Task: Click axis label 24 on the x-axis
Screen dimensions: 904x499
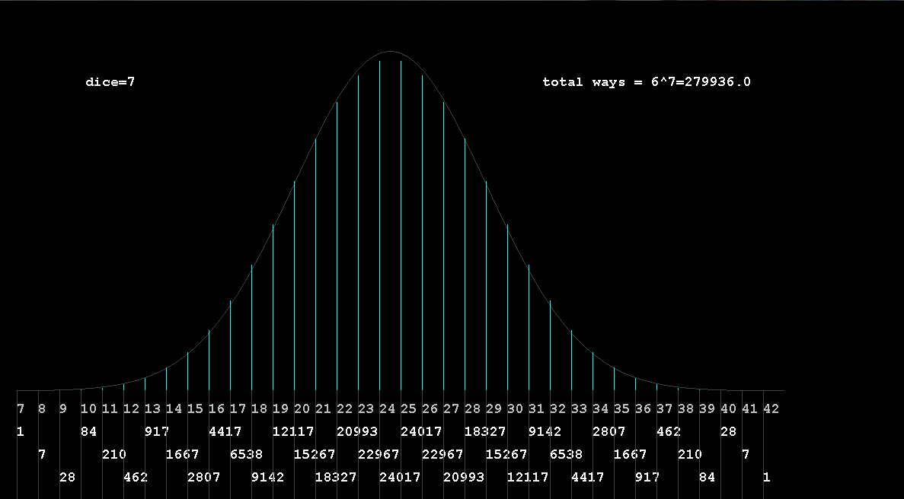Action: coord(387,409)
